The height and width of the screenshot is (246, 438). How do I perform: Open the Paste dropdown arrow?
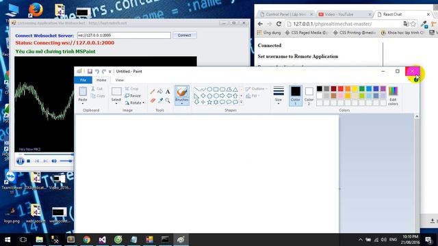83,103
